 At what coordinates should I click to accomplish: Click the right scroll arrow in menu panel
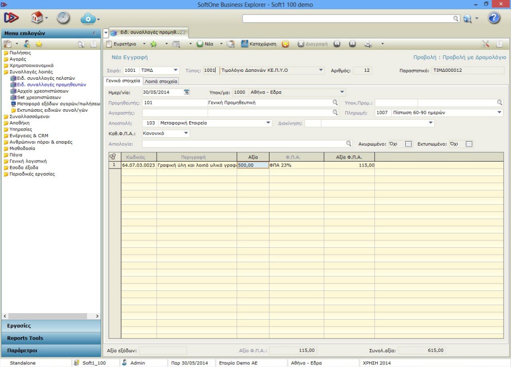click(97, 316)
